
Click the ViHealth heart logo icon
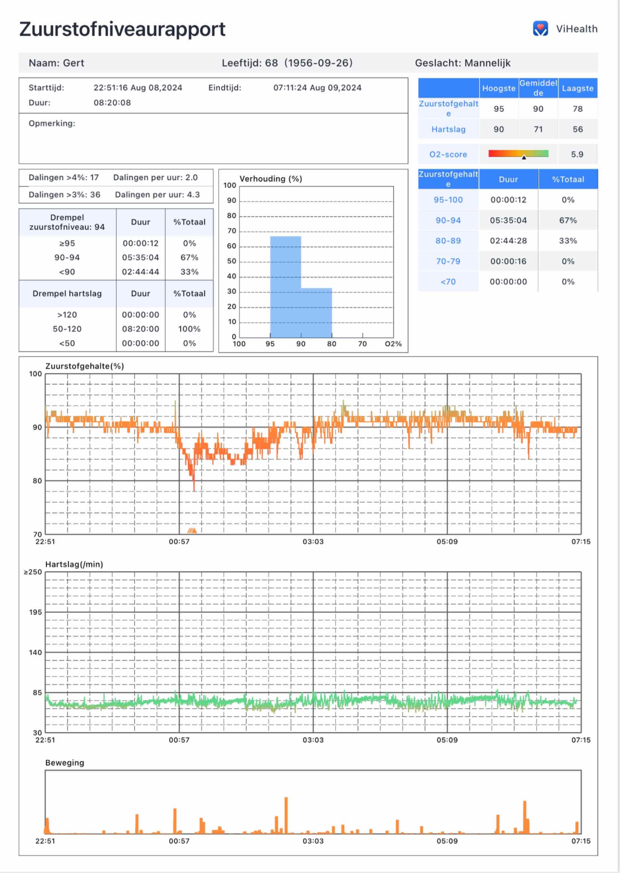[x=540, y=29]
